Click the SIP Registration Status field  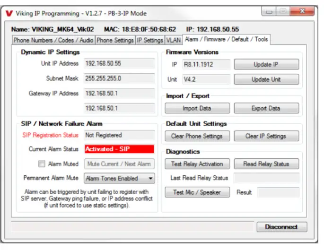pyautogui.click(x=119, y=135)
